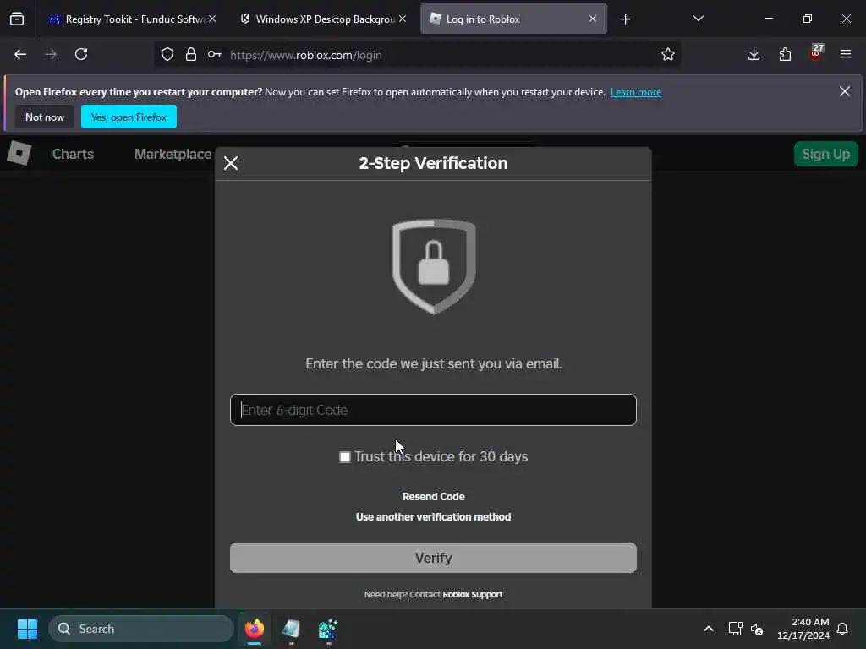The width and height of the screenshot is (866, 649).
Task: Go to Roblox home logo
Action: (19, 153)
